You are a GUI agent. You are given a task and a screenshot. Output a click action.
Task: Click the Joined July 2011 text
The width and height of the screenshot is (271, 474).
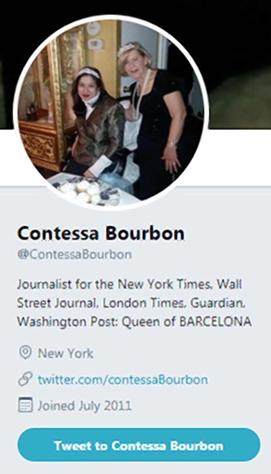pyautogui.click(x=84, y=406)
